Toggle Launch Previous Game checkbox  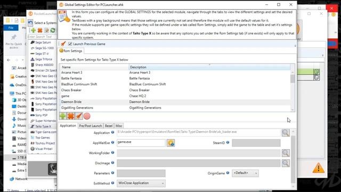click(70, 44)
